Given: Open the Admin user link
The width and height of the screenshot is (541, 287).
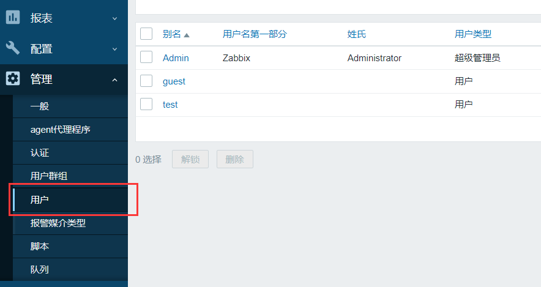Looking at the screenshot, I should tap(176, 58).
